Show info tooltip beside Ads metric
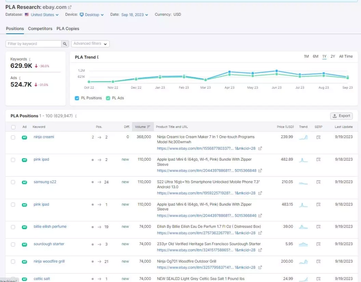 pyautogui.click(x=20, y=78)
